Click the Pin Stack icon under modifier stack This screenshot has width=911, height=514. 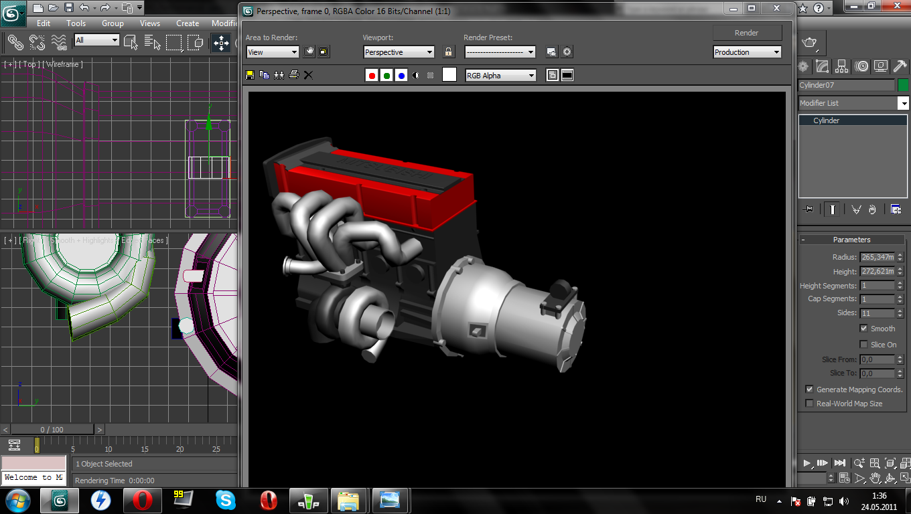point(808,209)
